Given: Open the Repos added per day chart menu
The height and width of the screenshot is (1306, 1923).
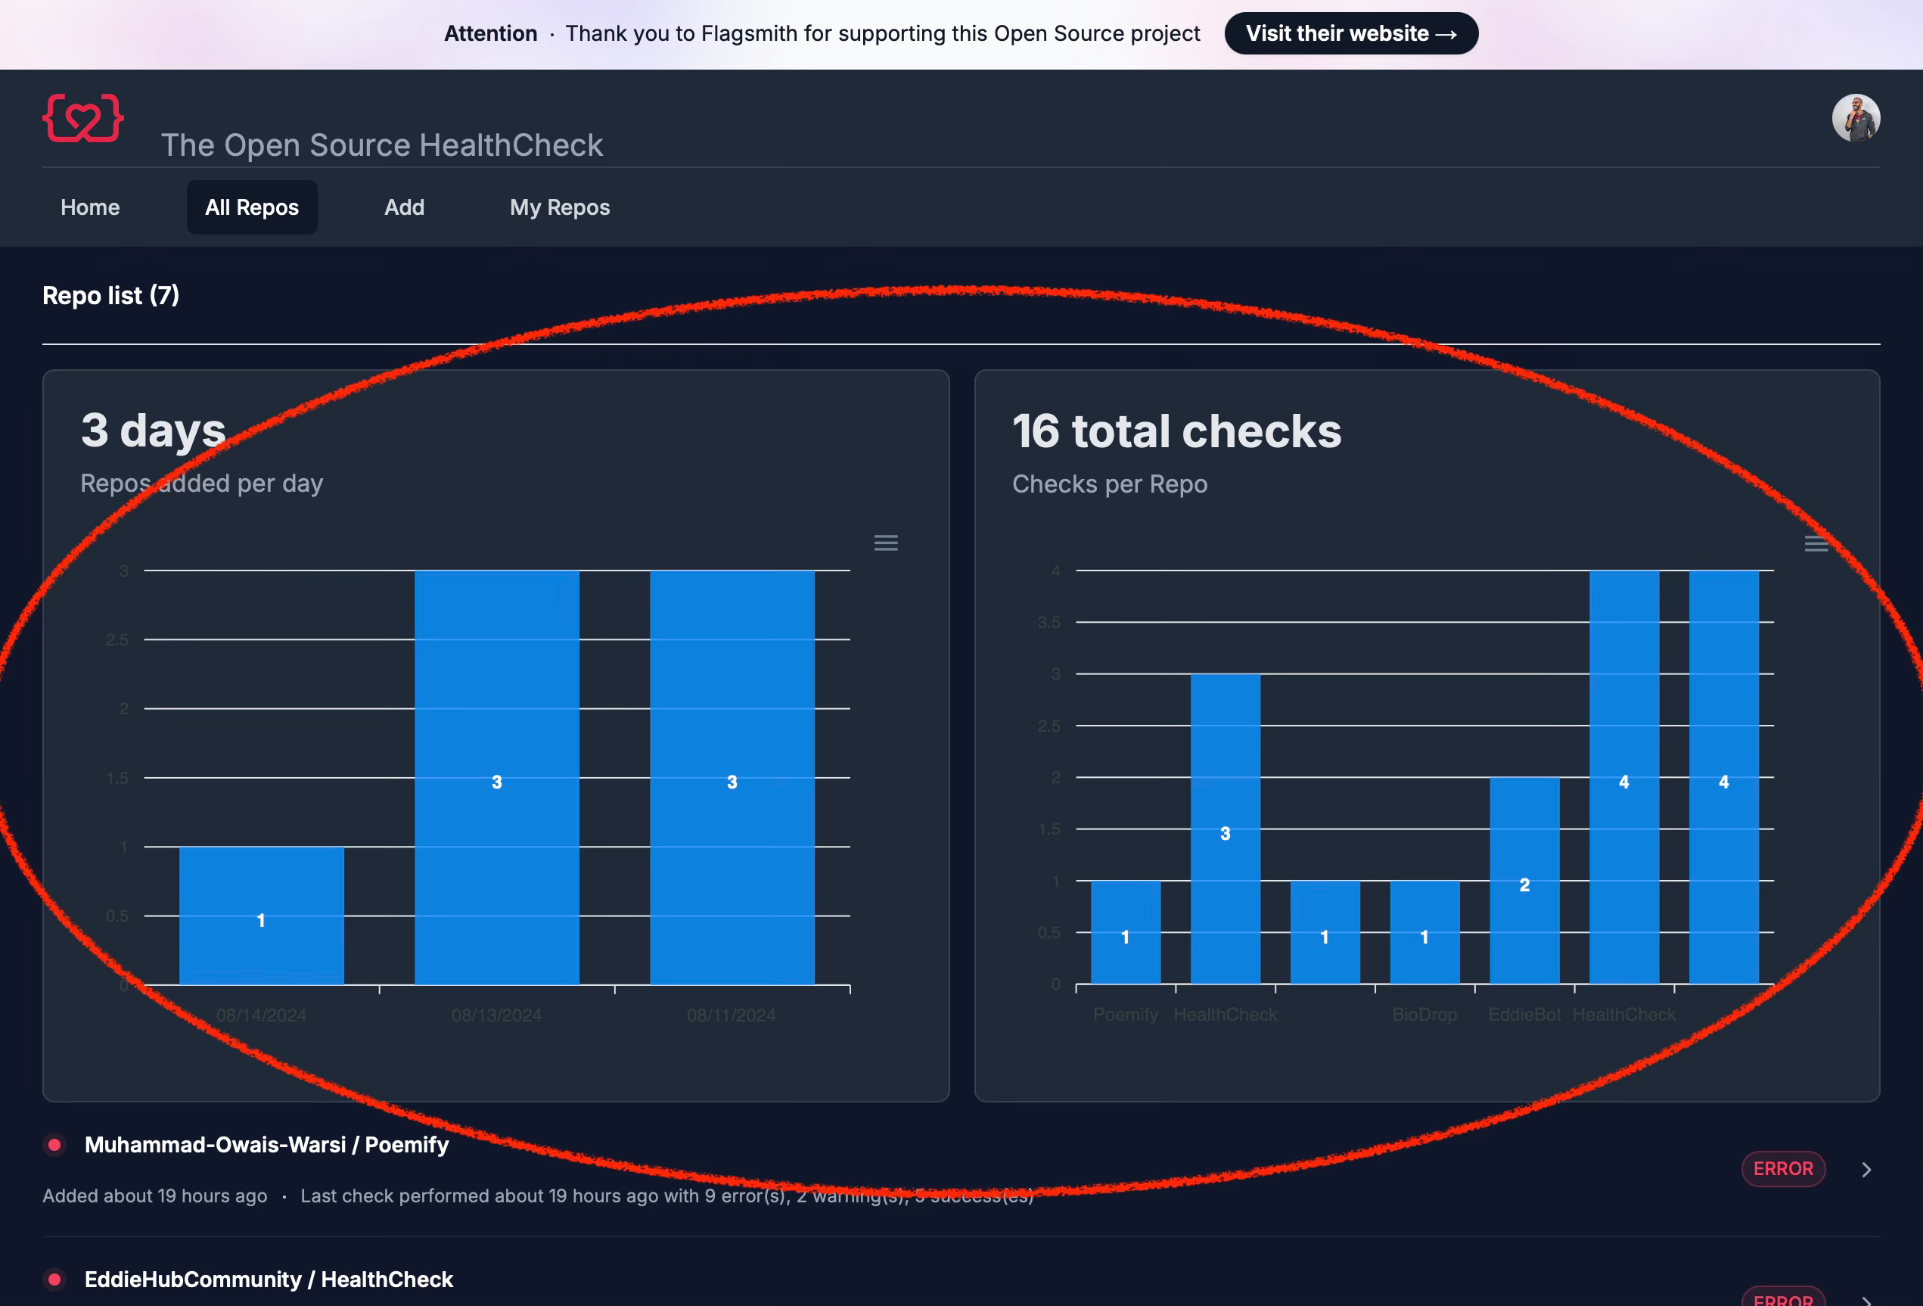Looking at the screenshot, I should pyautogui.click(x=885, y=543).
